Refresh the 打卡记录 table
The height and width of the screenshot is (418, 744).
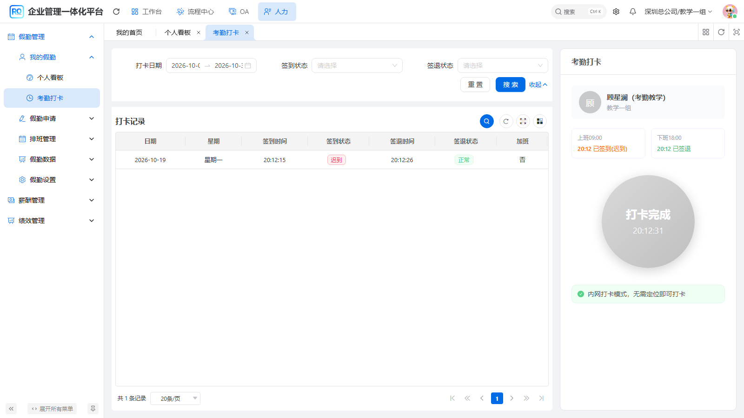(x=506, y=121)
